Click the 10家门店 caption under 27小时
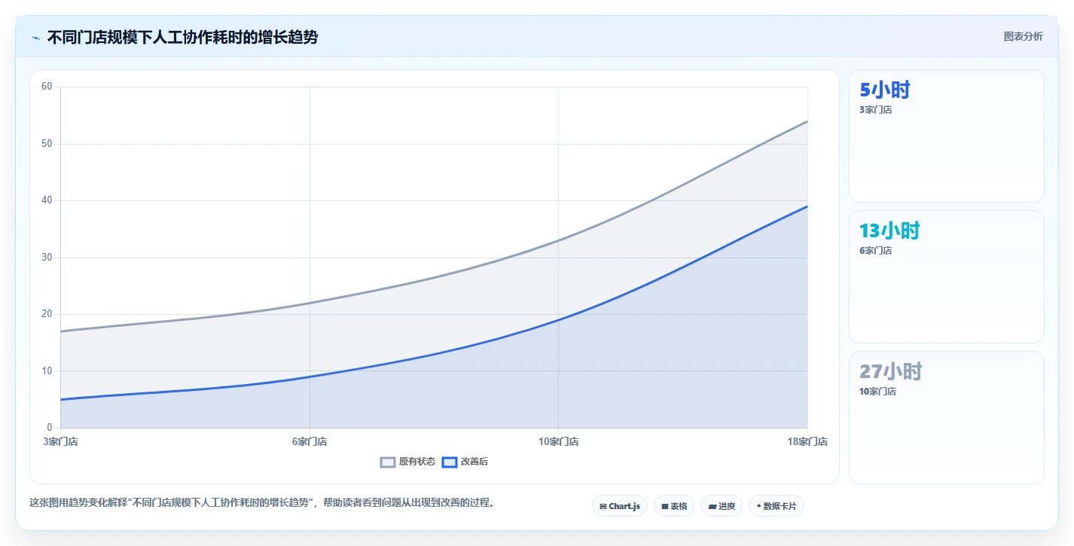1074x546 pixels. click(x=877, y=392)
